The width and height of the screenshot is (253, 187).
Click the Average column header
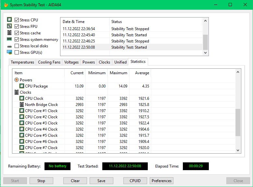(140, 73)
